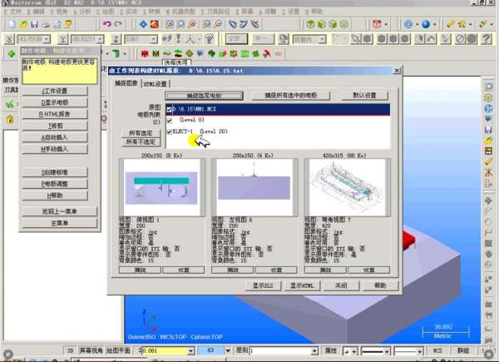The width and height of the screenshot is (499, 362).
Task: Click the Open file folder icon
Action: [x=23, y=24]
